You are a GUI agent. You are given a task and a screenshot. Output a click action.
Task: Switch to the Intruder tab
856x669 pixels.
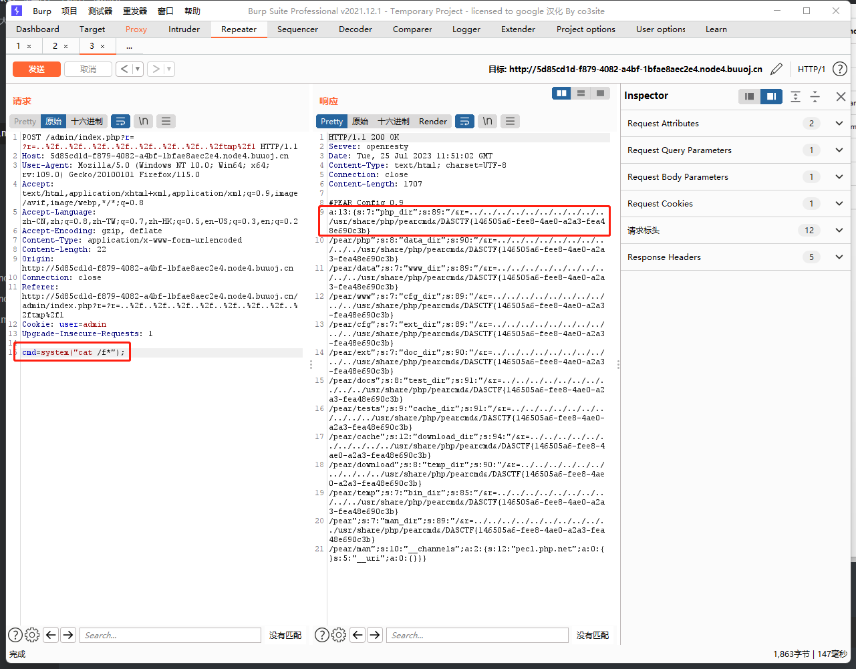click(x=184, y=29)
